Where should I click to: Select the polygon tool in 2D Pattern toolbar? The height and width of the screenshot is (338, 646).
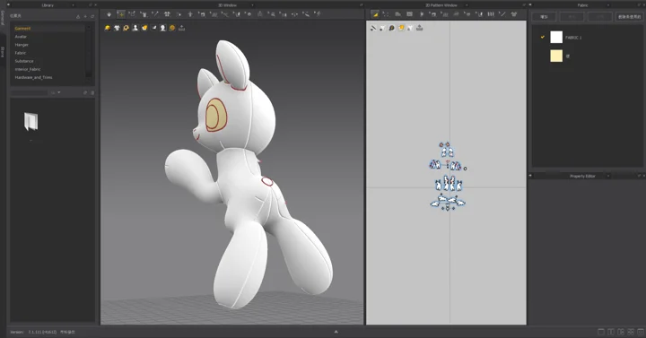(x=397, y=14)
